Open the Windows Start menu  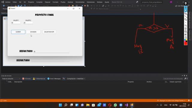60,105
